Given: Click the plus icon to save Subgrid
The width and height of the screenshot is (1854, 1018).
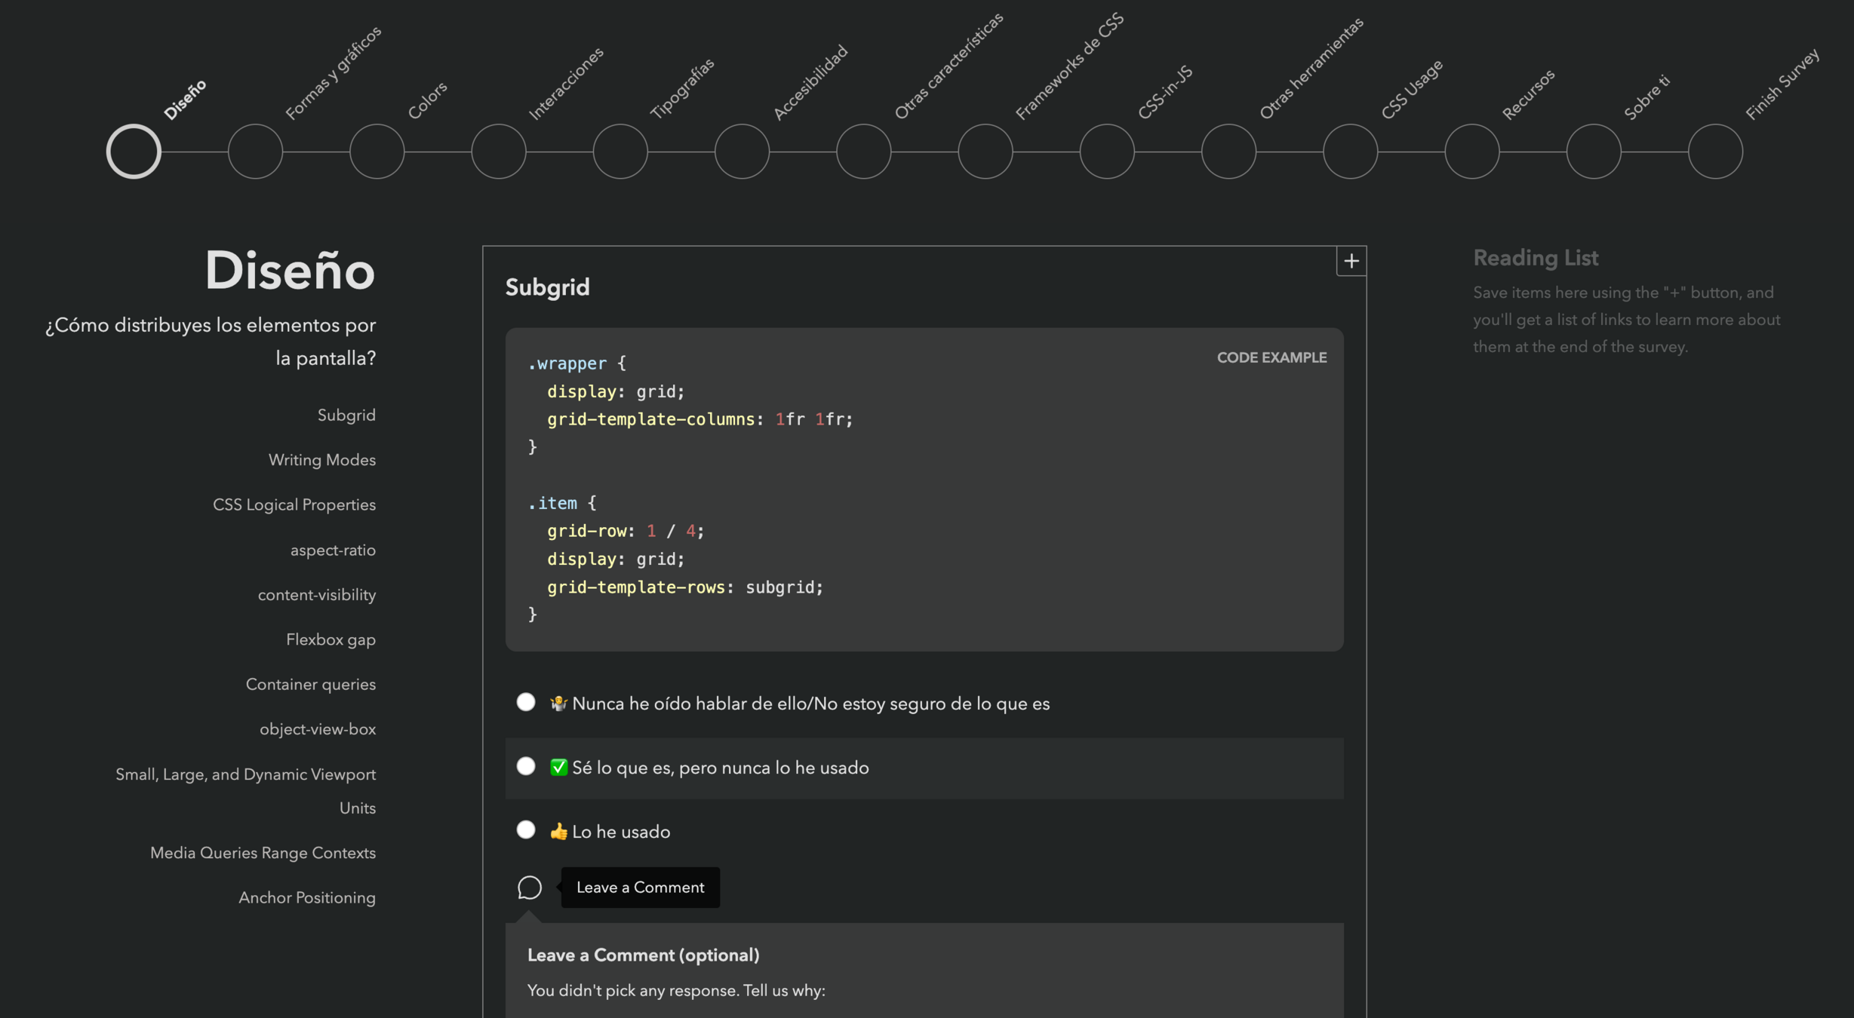Looking at the screenshot, I should tap(1351, 261).
